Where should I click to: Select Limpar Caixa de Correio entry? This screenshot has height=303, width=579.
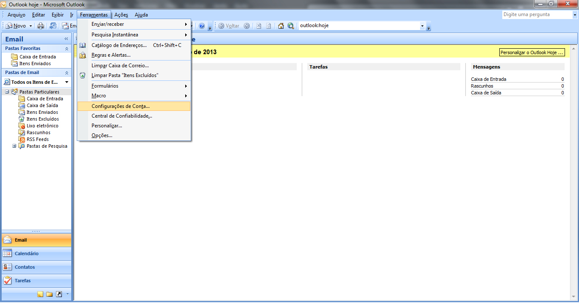tap(134, 66)
